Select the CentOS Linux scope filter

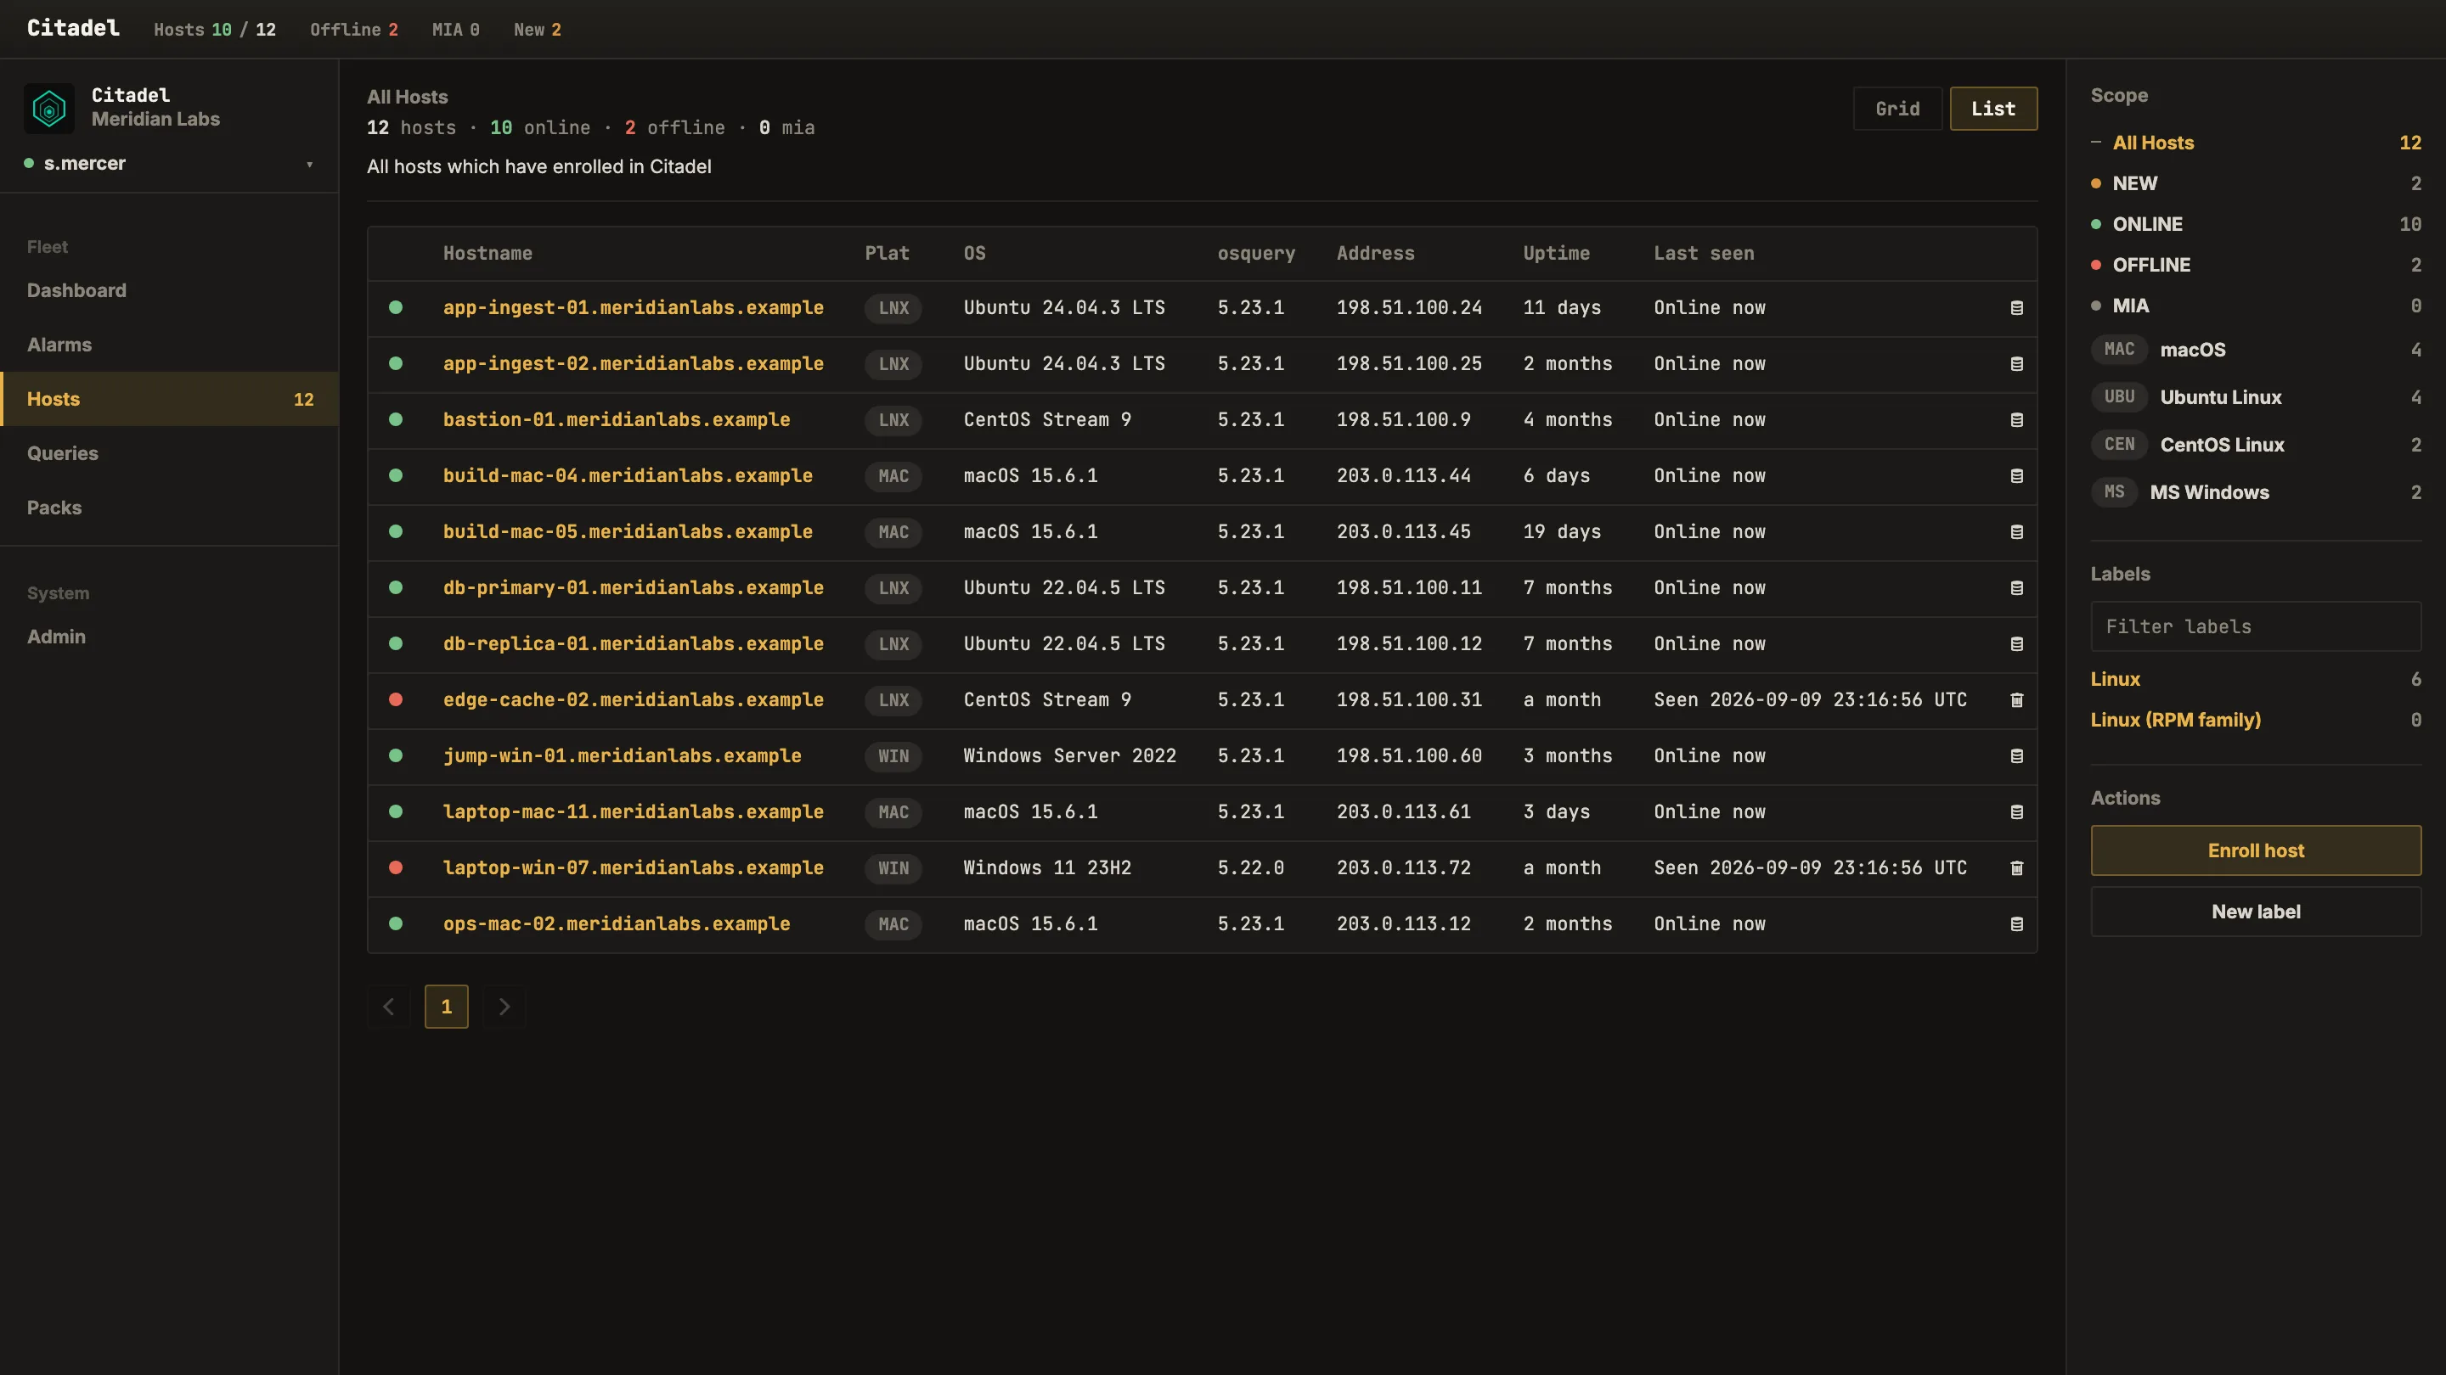click(2255, 445)
